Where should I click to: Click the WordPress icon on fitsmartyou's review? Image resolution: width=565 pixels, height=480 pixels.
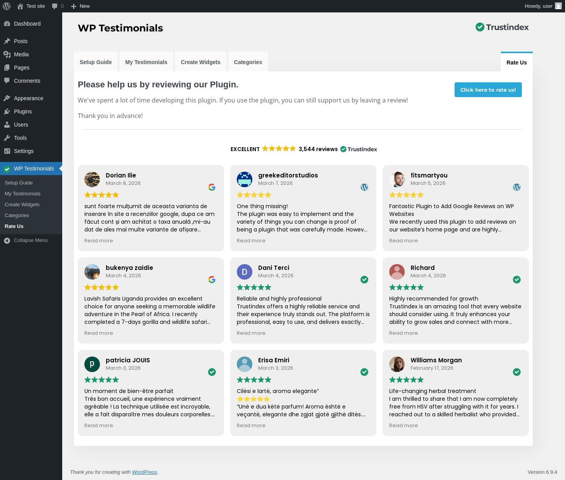click(x=517, y=187)
